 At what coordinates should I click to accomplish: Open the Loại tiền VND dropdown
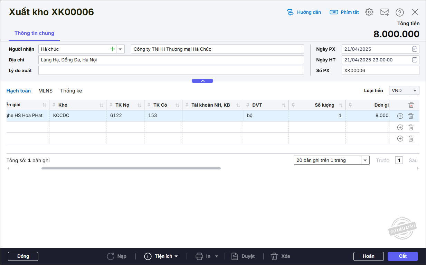coord(415,91)
